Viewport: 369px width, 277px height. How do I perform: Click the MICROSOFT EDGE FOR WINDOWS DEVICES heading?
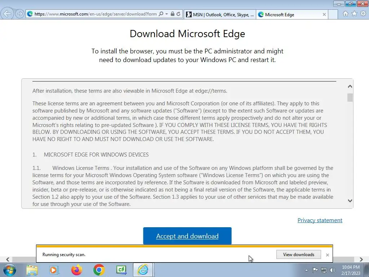[96, 154]
